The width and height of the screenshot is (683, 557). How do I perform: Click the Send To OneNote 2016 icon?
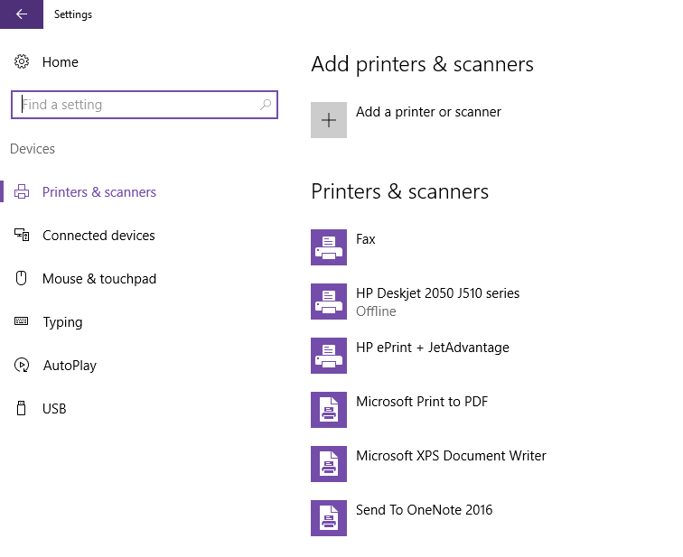tap(329, 518)
